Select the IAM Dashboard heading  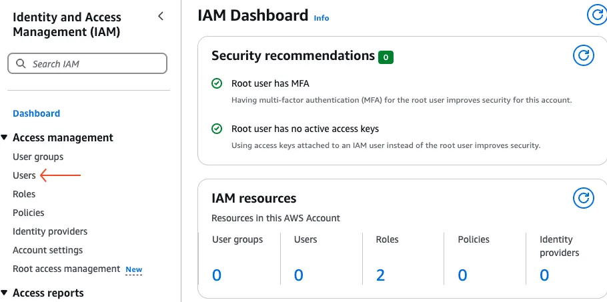[x=253, y=15]
